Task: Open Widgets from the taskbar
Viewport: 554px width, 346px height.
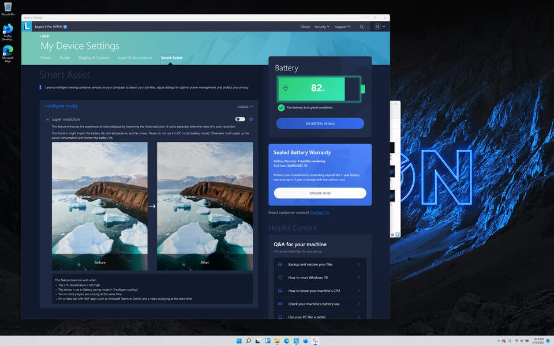Action: pos(267,341)
